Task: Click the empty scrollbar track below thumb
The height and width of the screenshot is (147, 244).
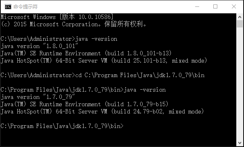Action: click(x=240, y=84)
